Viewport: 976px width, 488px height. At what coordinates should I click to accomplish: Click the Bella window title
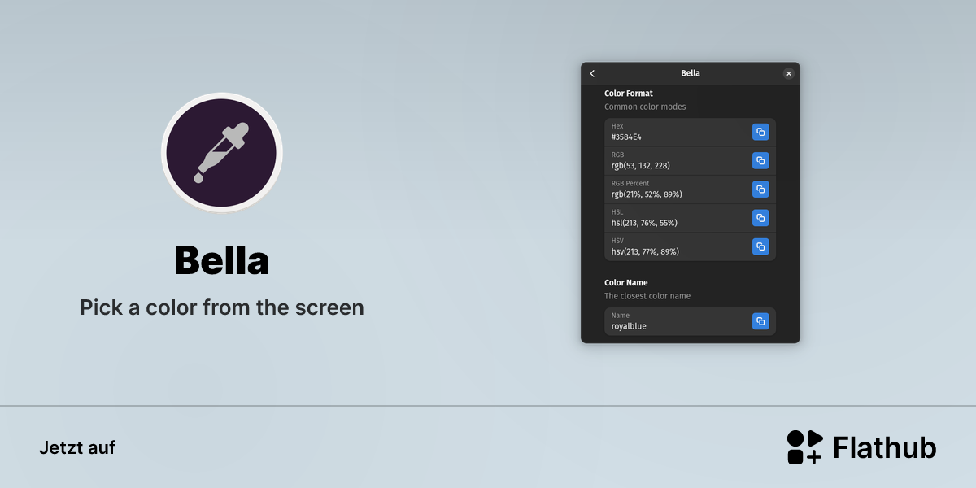pyautogui.click(x=691, y=73)
